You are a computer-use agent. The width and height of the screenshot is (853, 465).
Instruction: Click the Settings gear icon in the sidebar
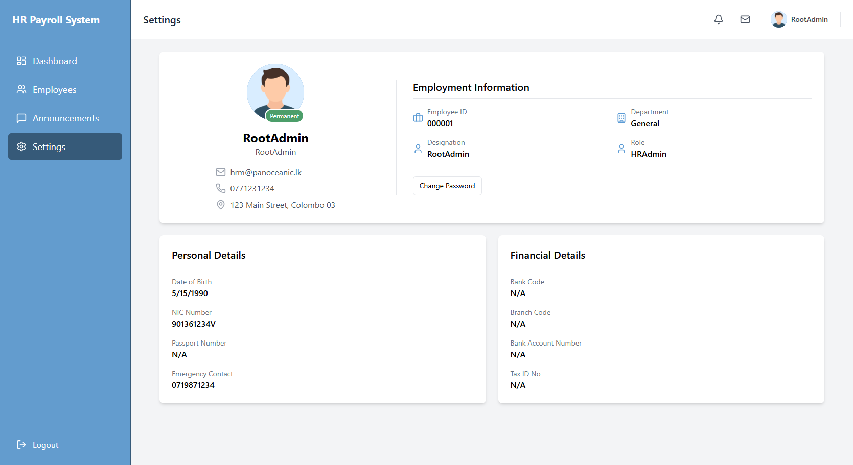pos(21,146)
